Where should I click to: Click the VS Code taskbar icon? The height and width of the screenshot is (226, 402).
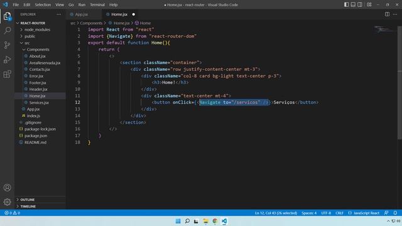(x=224, y=221)
